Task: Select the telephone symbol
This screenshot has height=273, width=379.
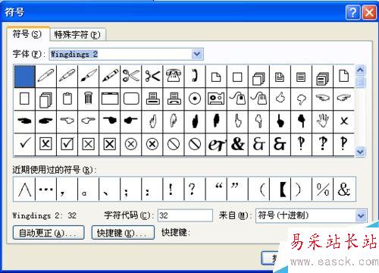Action: 174,77
